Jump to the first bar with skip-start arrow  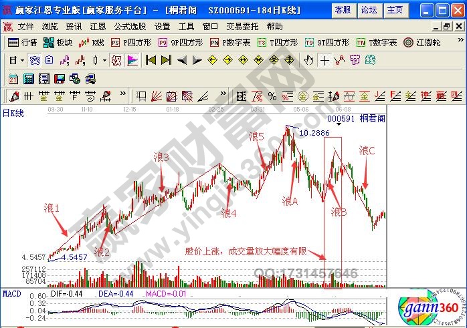[150, 59]
